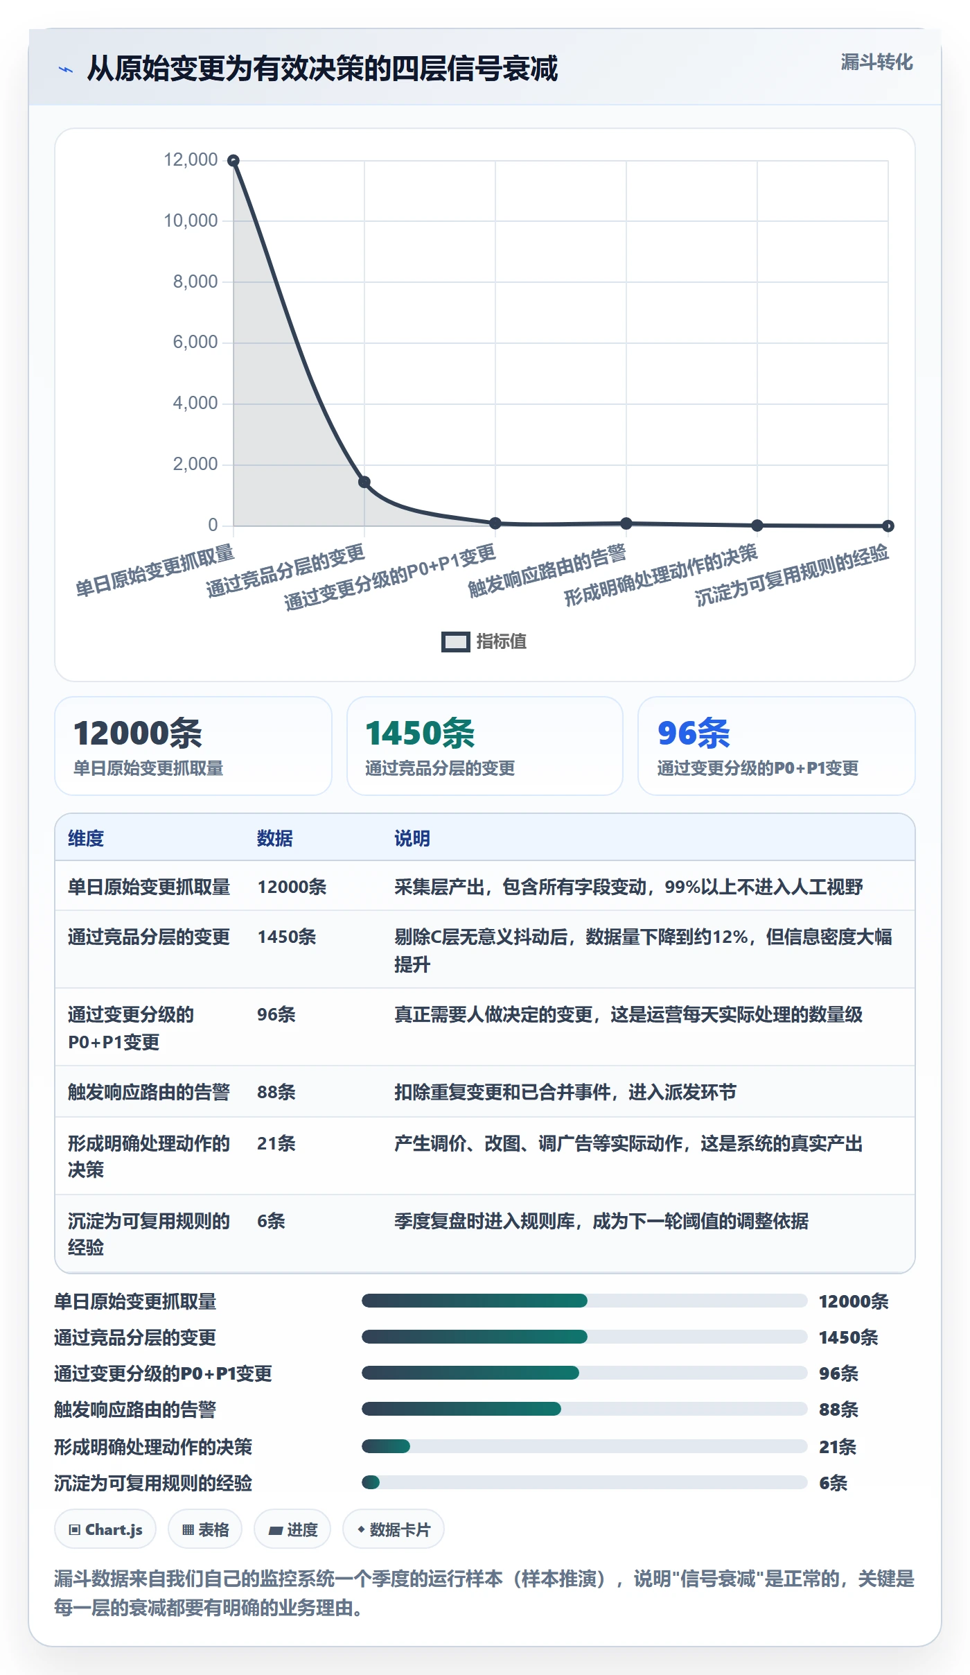Click y-axis value 6,000

195,342
